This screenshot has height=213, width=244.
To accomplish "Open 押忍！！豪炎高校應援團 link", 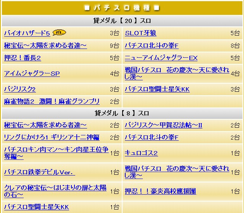I will pyautogui.click(x=160, y=191).
